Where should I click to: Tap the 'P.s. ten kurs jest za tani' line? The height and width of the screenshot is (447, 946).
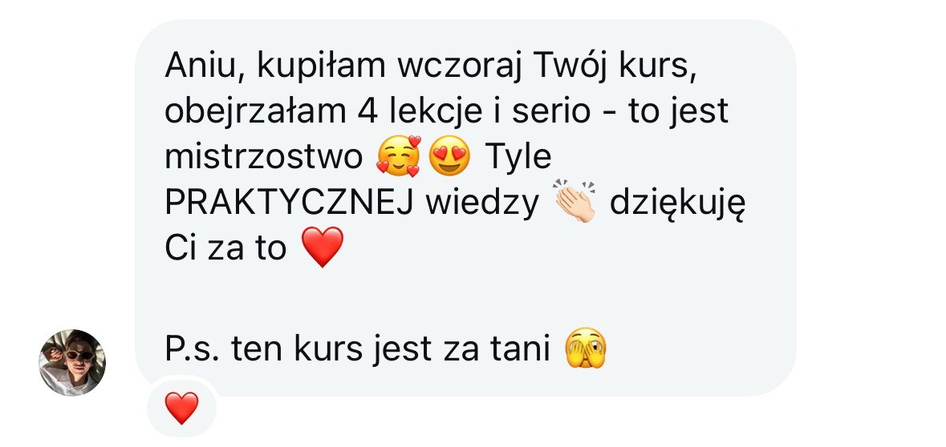click(x=357, y=350)
